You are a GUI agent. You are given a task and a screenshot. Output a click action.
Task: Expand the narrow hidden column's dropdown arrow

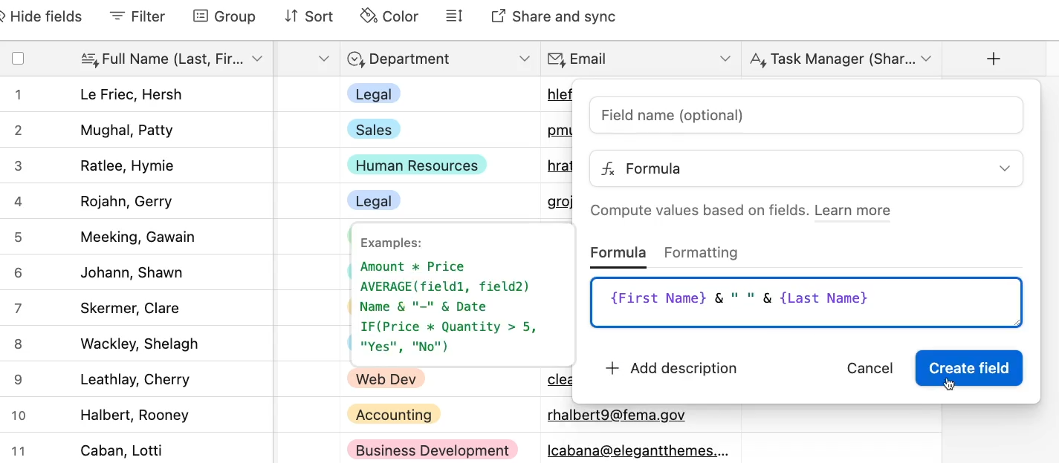324,59
